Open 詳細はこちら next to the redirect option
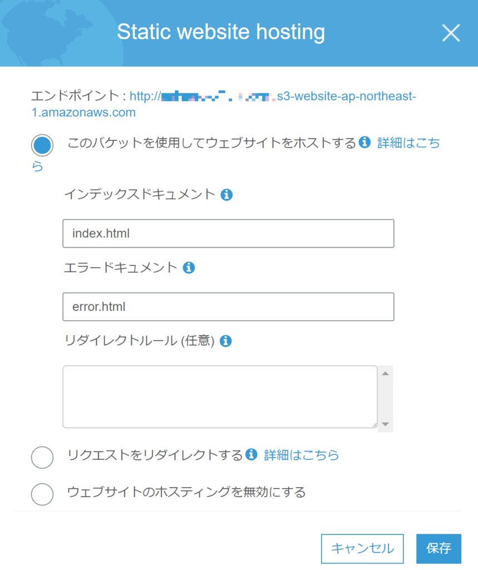 point(299,455)
